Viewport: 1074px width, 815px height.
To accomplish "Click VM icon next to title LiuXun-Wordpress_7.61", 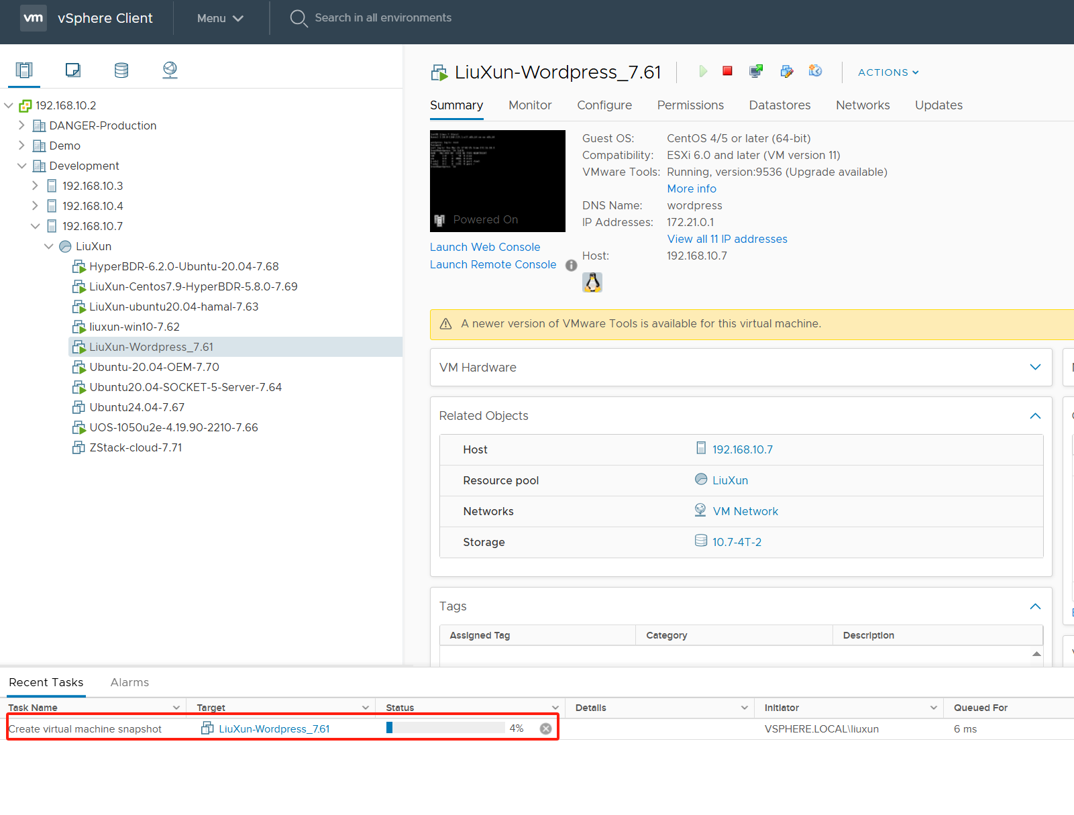I will [x=439, y=72].
